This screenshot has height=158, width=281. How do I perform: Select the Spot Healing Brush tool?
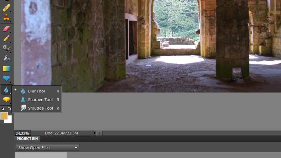tap(6, 7)
